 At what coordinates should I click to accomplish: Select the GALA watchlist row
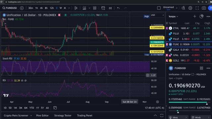point(189,50)
